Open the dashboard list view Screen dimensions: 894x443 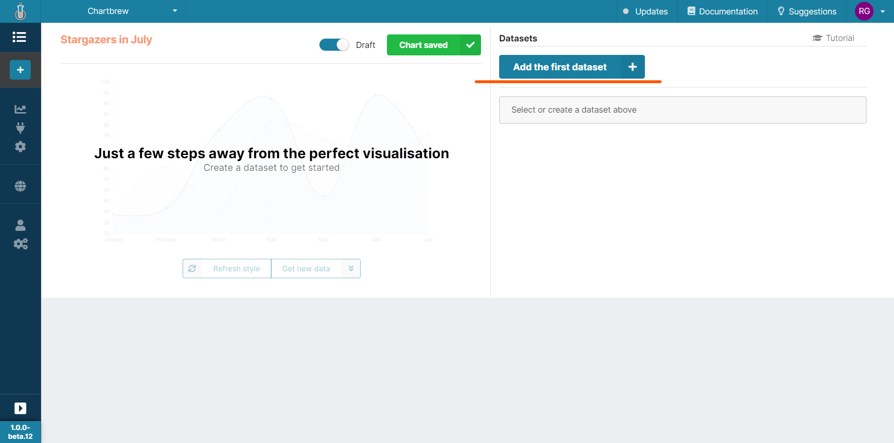point(20,37)
